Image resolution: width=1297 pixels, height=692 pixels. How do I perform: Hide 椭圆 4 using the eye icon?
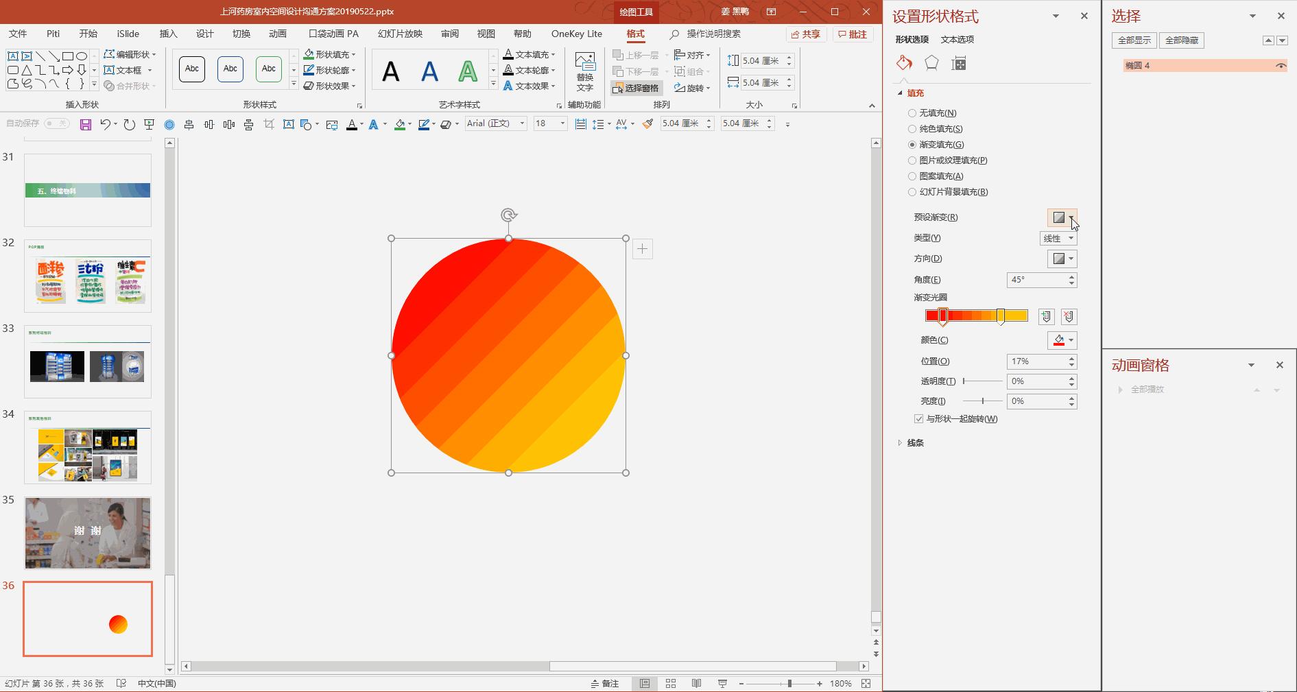tap(1280, 66)
